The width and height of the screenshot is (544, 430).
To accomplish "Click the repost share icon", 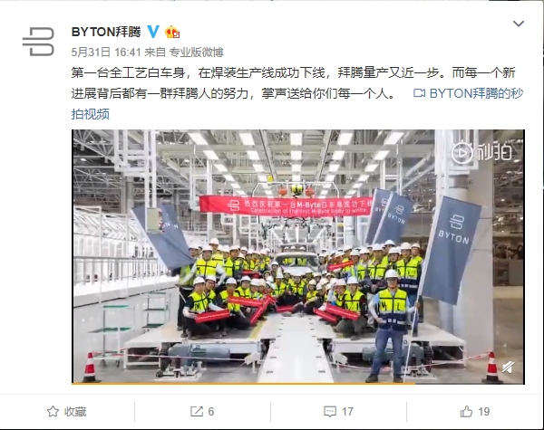I will tap(197, 412).
